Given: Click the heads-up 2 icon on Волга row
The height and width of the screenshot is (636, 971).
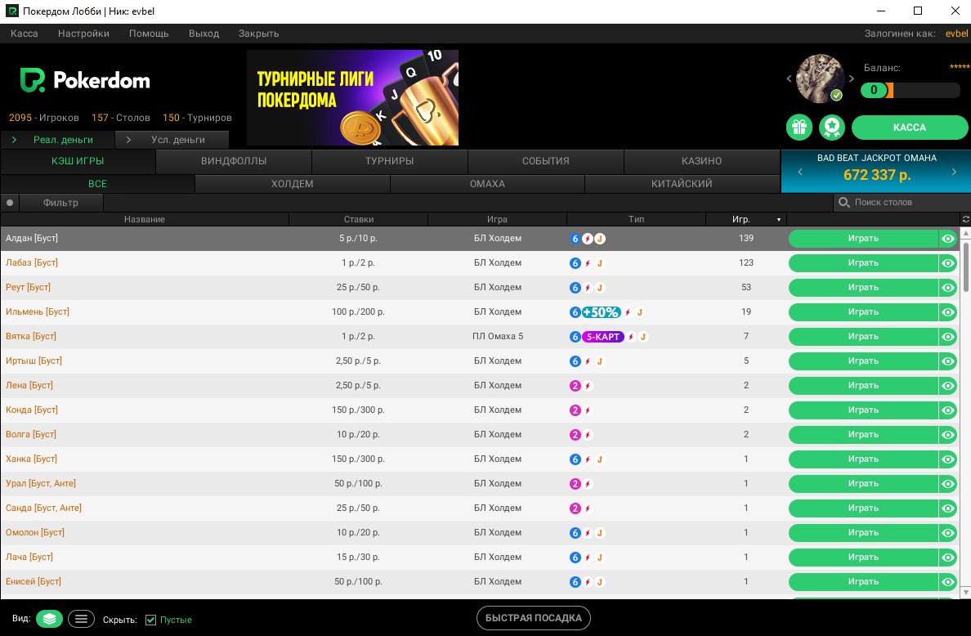Looking at the screenshot, I should click(575, 435).
